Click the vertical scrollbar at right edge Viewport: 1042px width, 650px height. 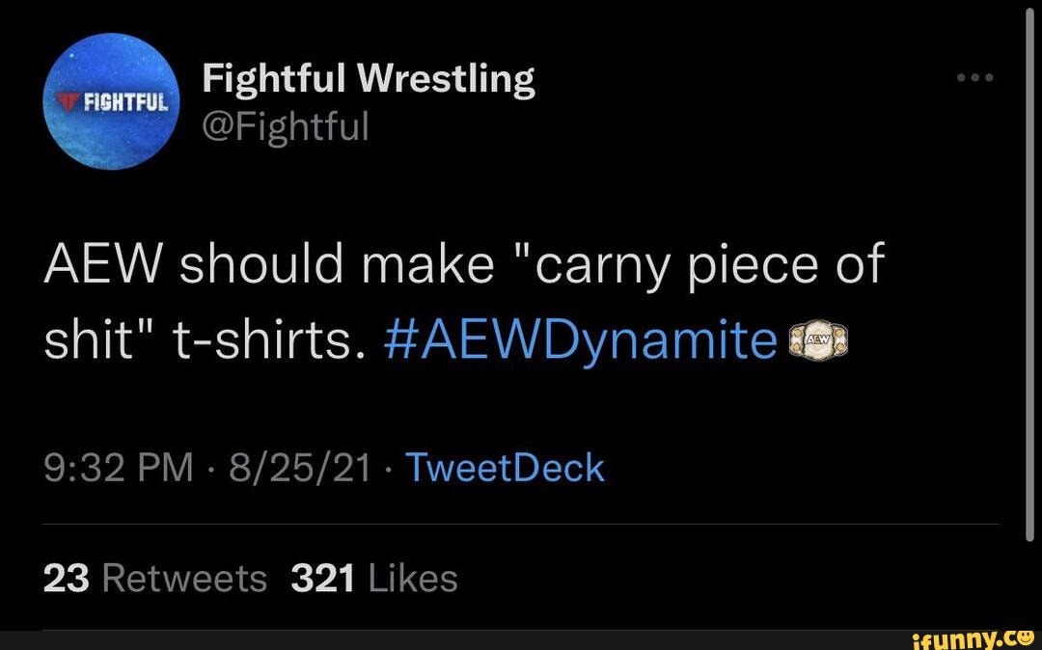click(1030, 270)
